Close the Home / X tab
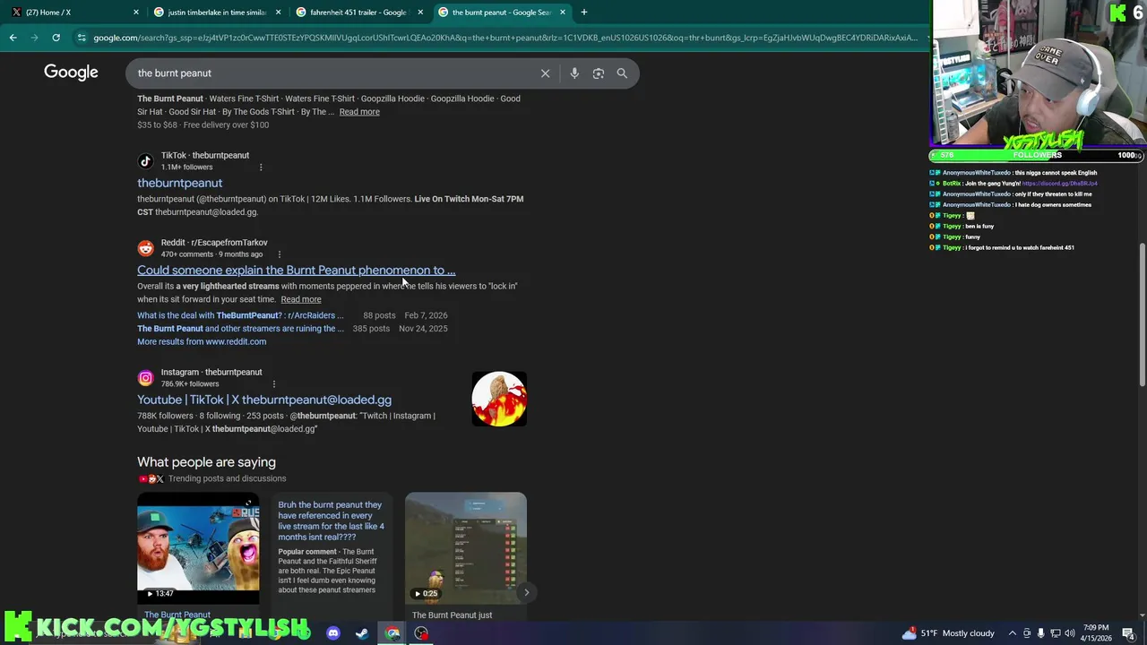The height and width of the screenshot is (645, 1147). click(136, 13)
